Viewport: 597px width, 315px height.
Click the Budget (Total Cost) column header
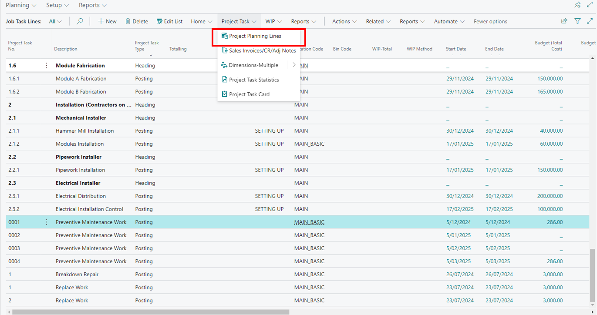[x=548, y=46]
